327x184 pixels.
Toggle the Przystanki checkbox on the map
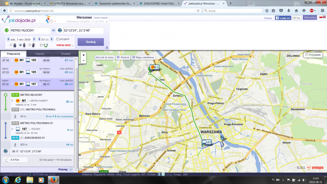(307, 54)
